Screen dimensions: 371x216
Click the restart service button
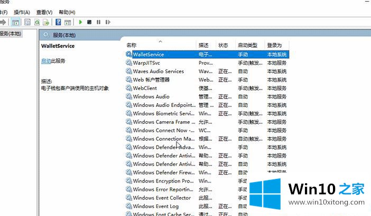click(x=108, y=22)
